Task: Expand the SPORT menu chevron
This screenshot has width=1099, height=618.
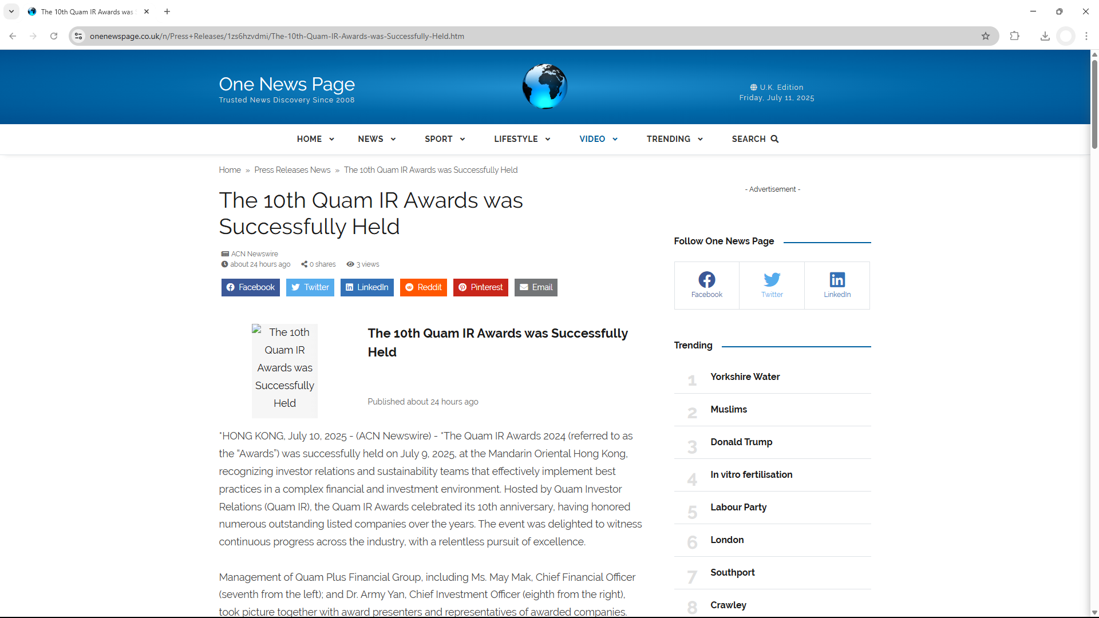Action: (x=462, y=139)
